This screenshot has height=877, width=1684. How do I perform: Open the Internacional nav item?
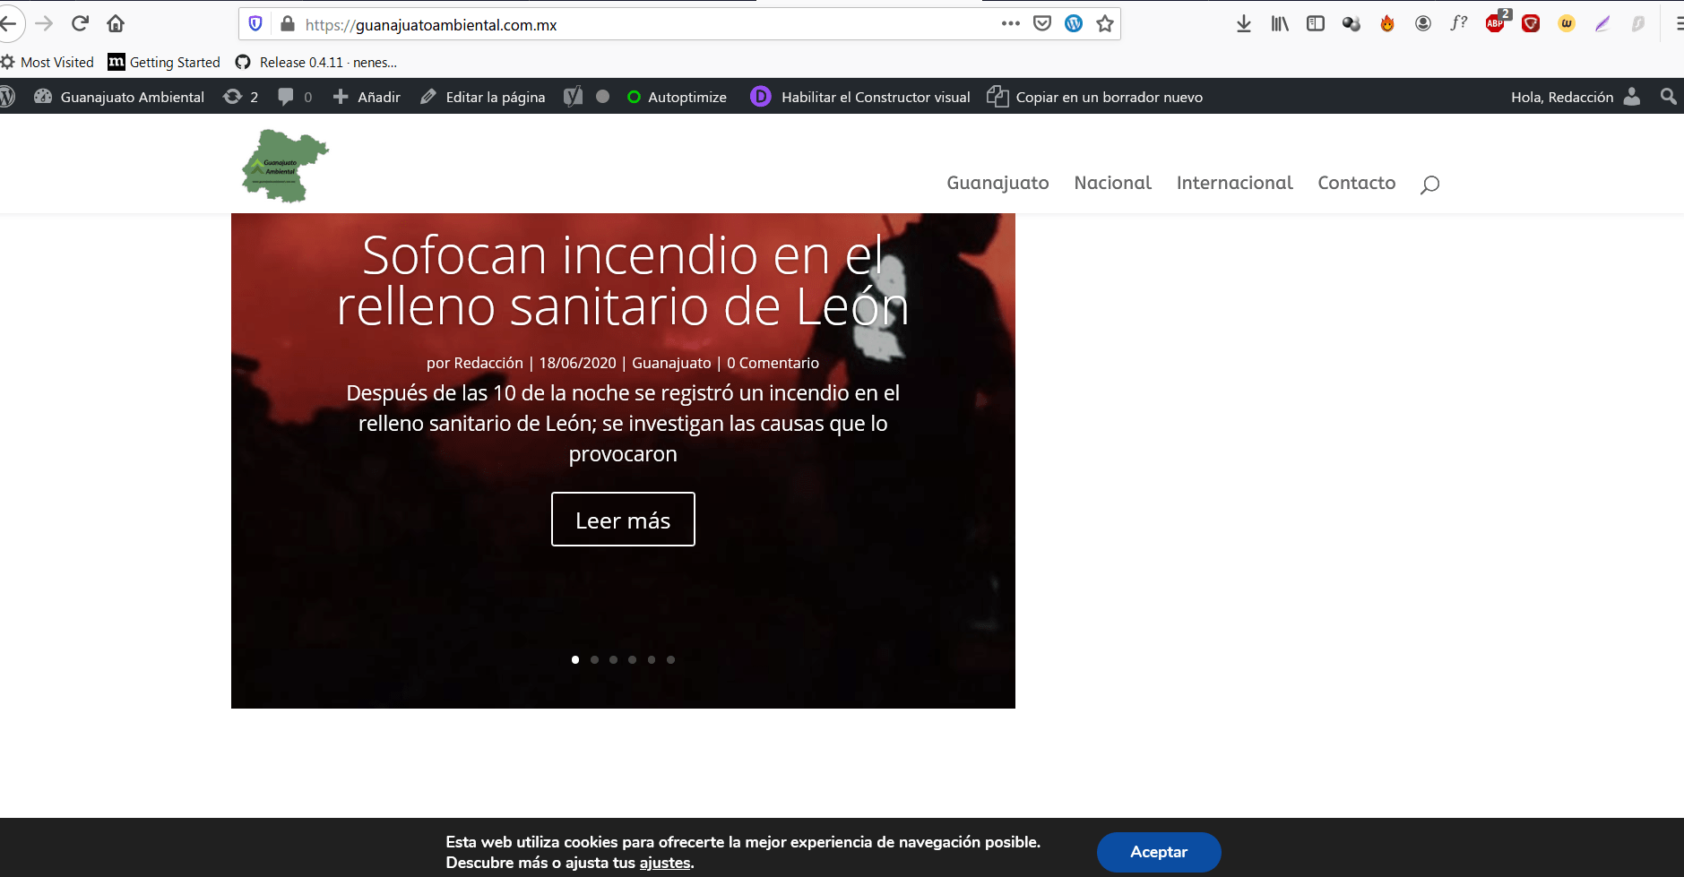click(1234, 183)
